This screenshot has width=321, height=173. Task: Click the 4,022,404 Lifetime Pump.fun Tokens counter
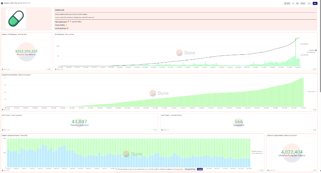click(x=292, y=152)
